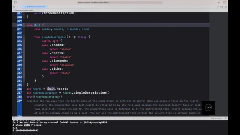Viewport: 240px width, 135px height.
Task: Click the string "diamonds" on line 360
Action: [67, 65]
